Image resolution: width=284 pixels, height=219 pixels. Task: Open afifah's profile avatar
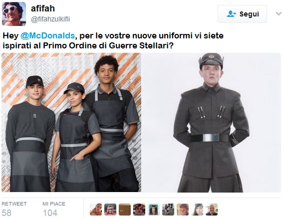click(14, 14)
